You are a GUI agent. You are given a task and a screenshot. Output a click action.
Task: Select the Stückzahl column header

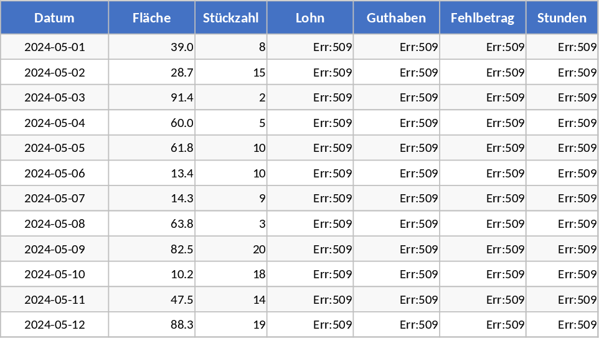231,17
